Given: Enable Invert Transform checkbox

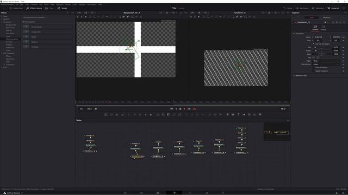Looking at the screenshot, I should point(313,68).
